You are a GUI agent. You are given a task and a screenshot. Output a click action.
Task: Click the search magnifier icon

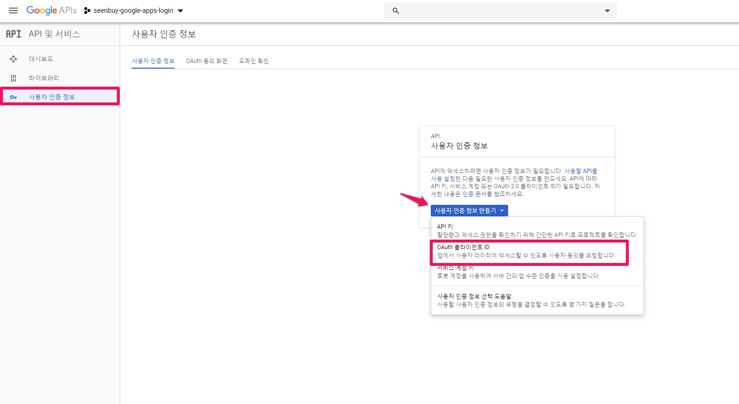pyautogui.click(x=396, y=11)
